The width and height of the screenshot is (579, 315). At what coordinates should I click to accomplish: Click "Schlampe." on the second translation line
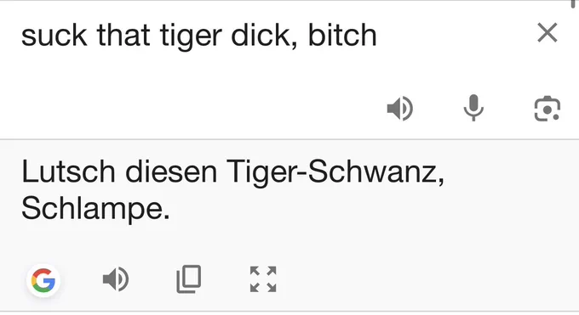95,208
